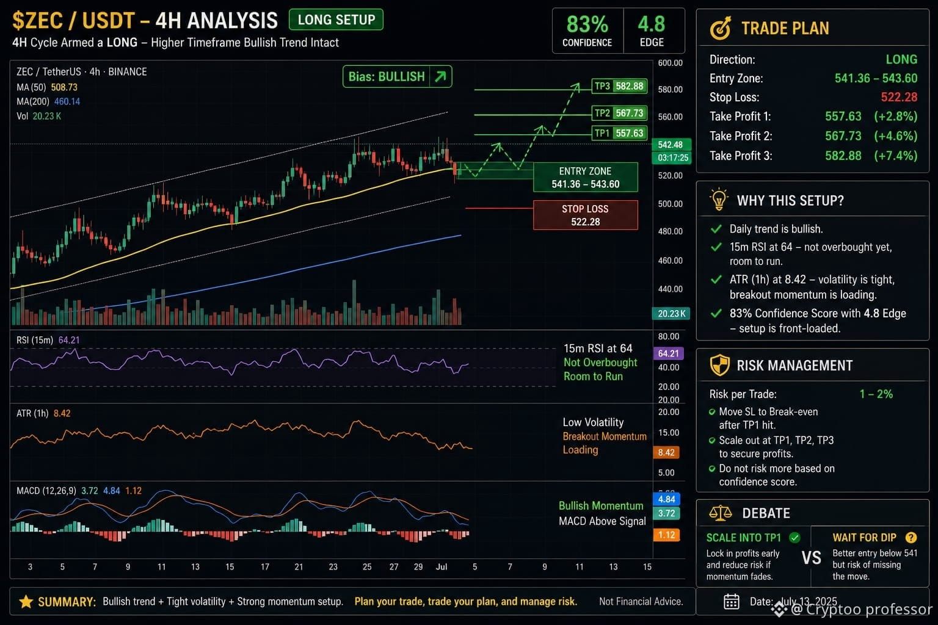The height and width of the screenshot is (625, 938).
Task: Click the MA(200) 460.14 legend entry
Action: click(x=48, y=101)
